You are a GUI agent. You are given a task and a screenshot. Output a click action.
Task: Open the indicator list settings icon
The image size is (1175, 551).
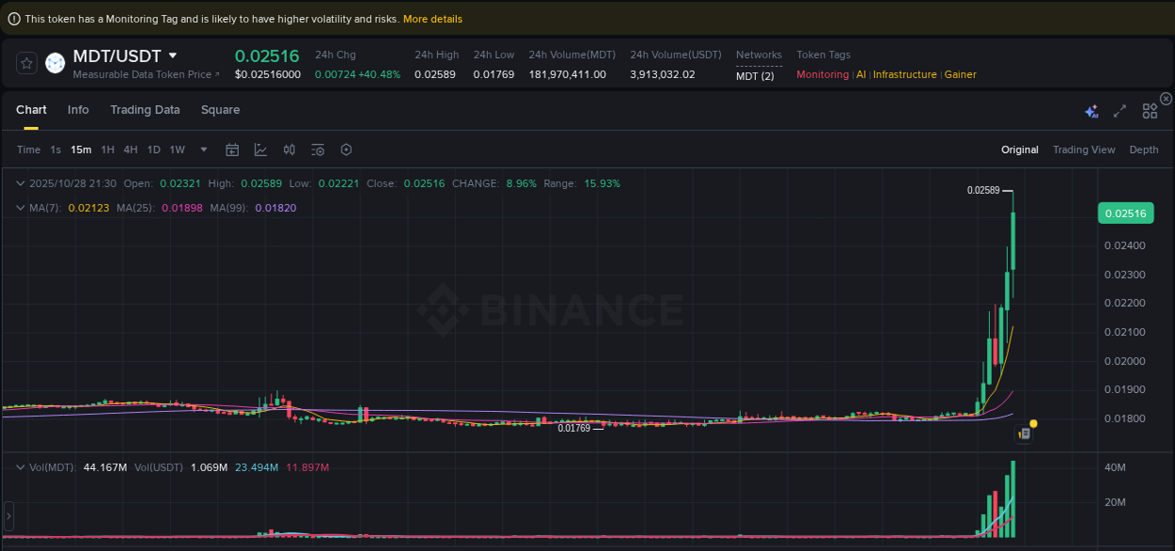click(317, 150)
